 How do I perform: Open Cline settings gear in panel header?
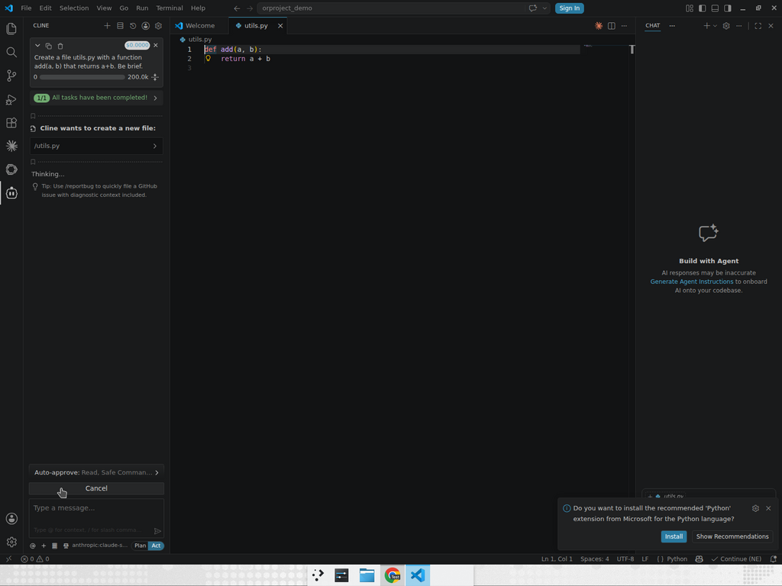coord(159,25)
